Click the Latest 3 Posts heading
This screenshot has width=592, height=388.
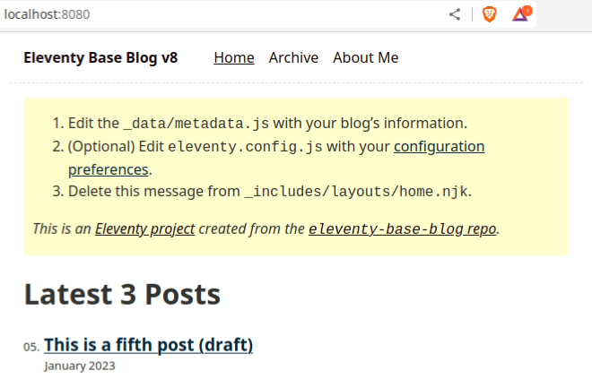[122, 294]
